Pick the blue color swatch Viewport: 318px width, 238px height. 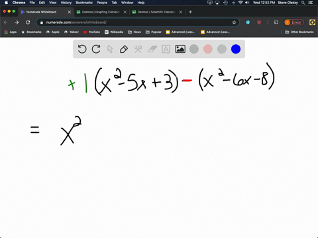[236, 49]
